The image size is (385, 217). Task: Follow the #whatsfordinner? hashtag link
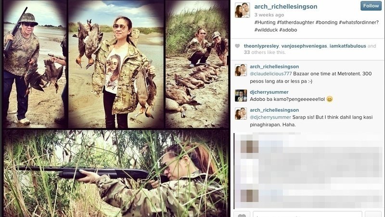359,22
